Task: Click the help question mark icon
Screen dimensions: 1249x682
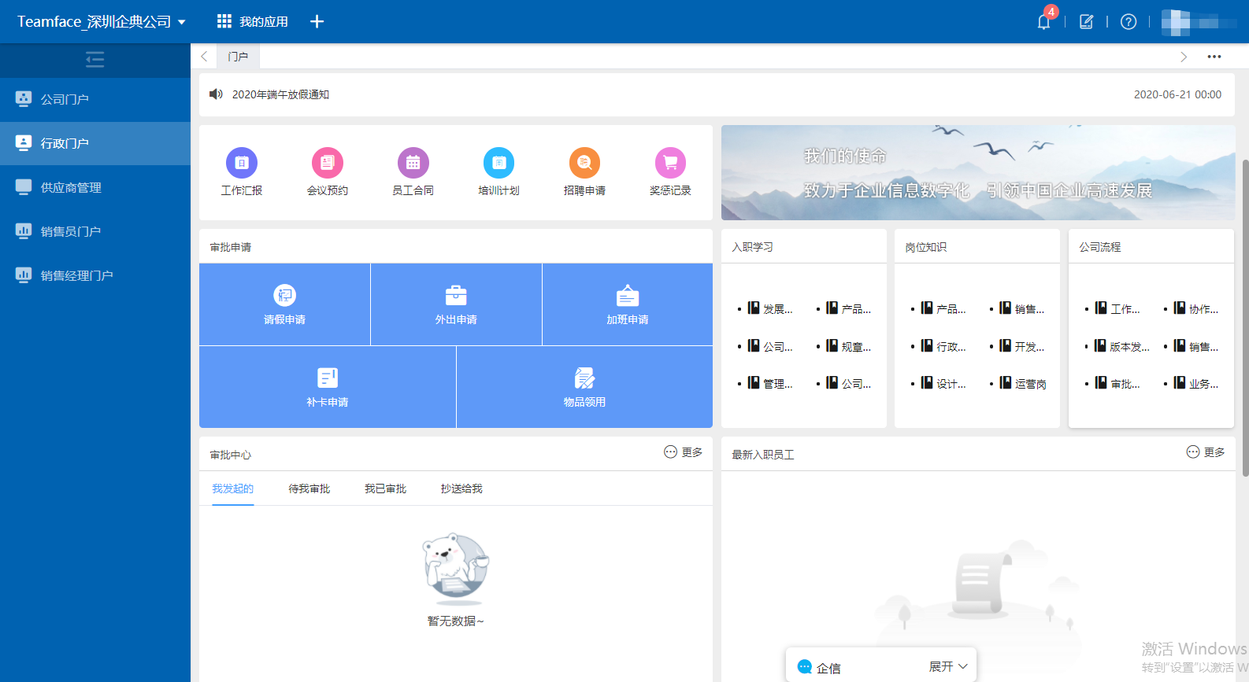Action: (x=1129, y=22)
